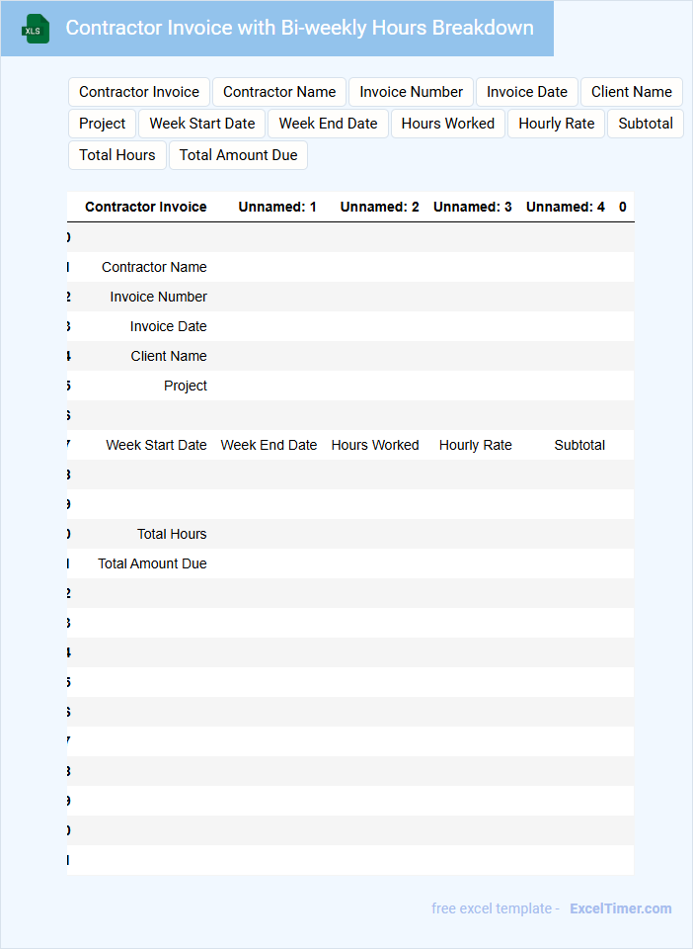Click the Unnamed: 1 column header

277,207
